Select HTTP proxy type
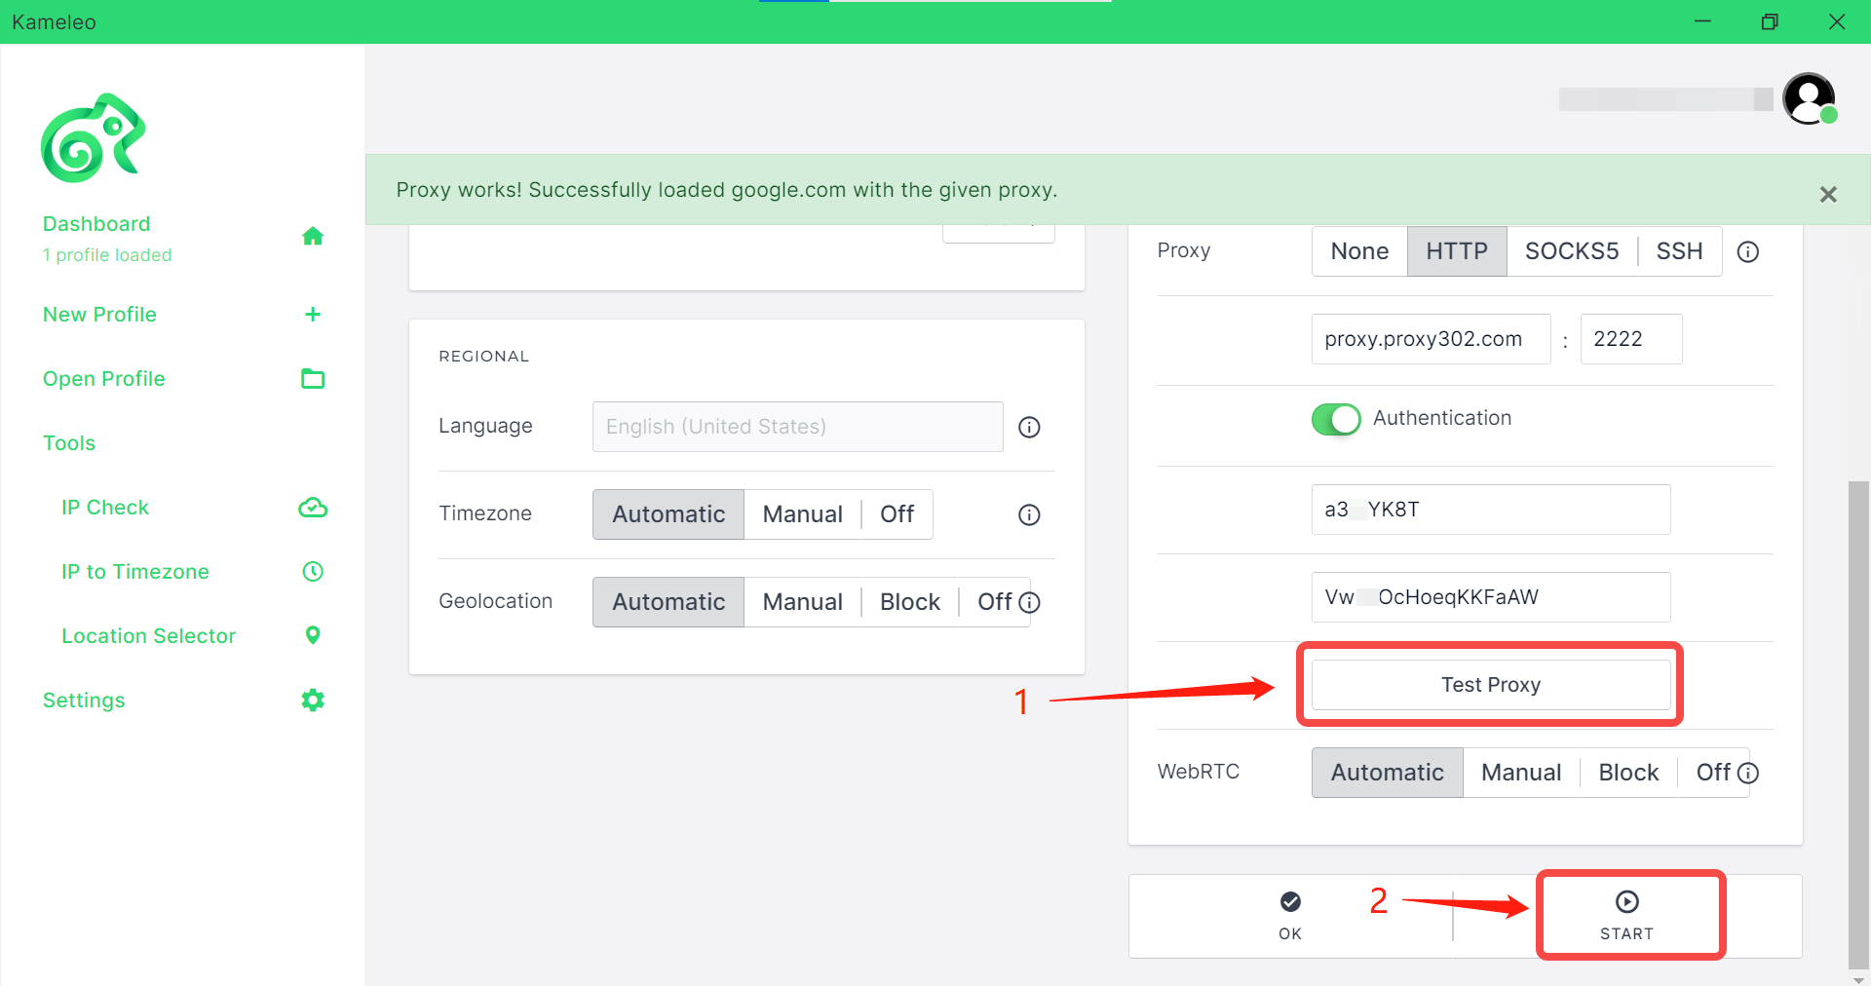This screenshot has height=986, width=1871. click(x=1457, y=251)
